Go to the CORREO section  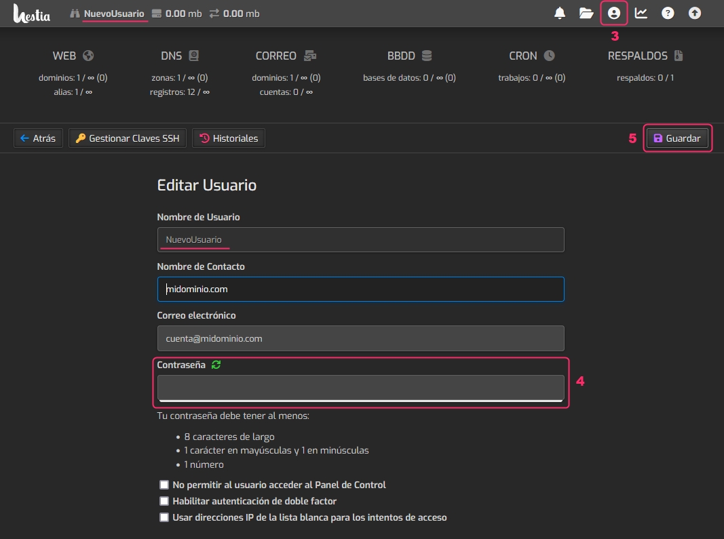(x=285, y=56)
